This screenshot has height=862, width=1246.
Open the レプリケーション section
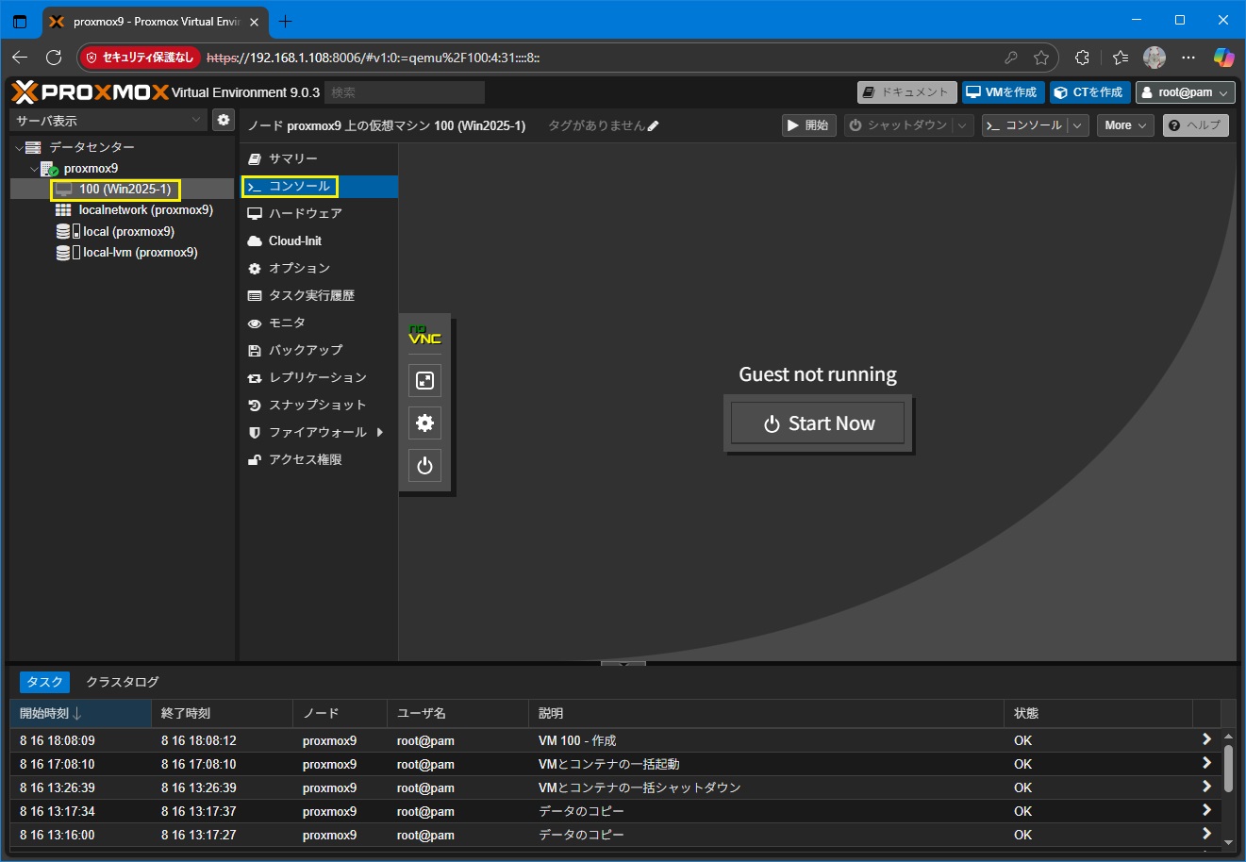pyautogui.click(x=319, y=377)
